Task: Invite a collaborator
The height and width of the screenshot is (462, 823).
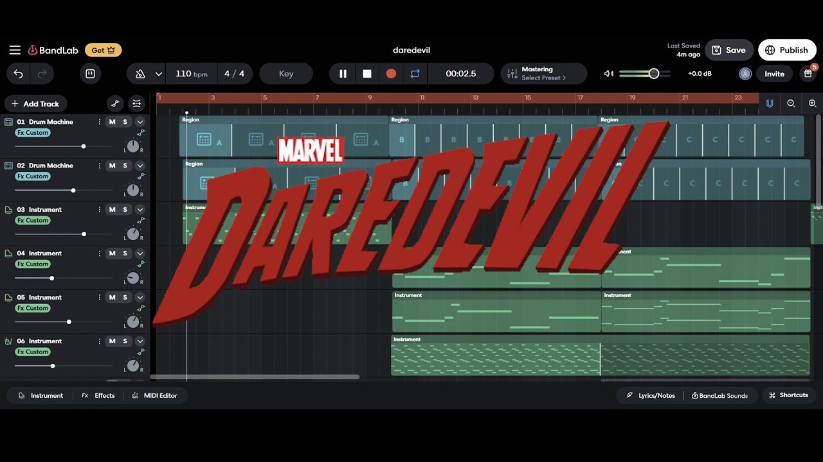Action: 774,74
